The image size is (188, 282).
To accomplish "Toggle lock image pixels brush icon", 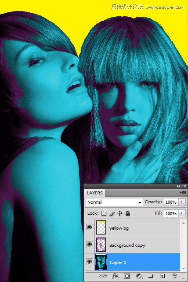I will point(112,213).
